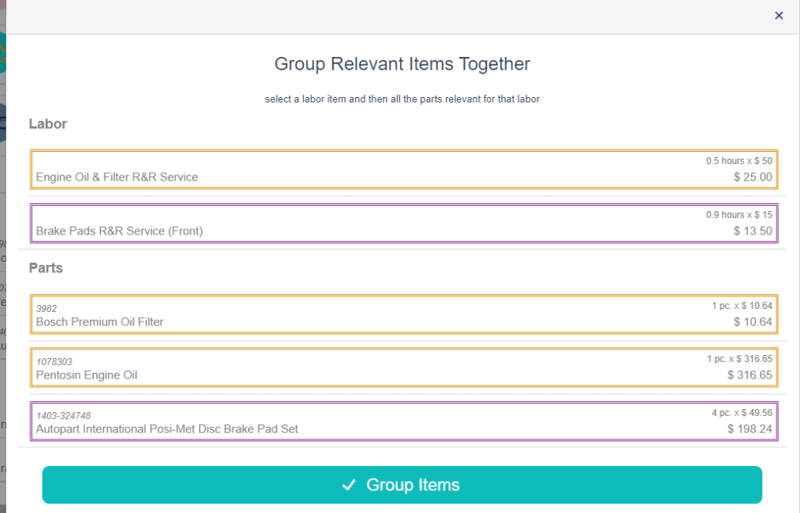Click the $ 316.65 engine oil total
This screenshot has height=513, width=800.
tap(749, 375)
